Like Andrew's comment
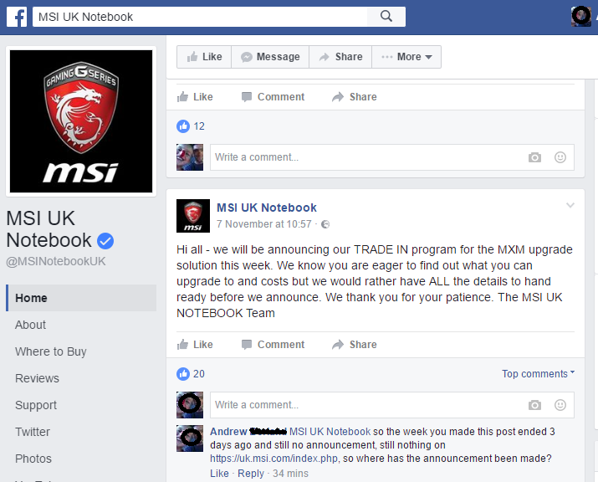Image resolution: width=598 pixels, height=482 pixels. click(x=219, y=474)
